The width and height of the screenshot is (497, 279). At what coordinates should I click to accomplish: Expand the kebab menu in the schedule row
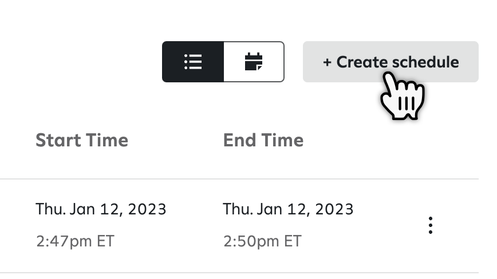(x=430, y=225)
